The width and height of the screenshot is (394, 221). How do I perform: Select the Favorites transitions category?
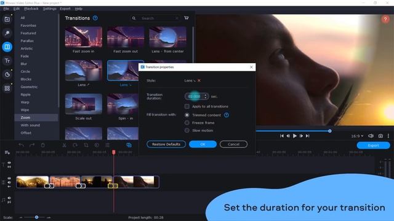[x=28, y=25]
